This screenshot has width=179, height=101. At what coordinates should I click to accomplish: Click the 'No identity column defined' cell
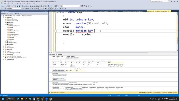pos(58,70)
